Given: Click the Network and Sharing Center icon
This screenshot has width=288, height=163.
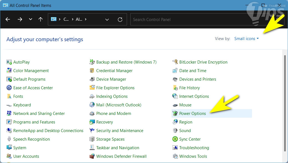Looking at the screenshot, I should [9, 114].
